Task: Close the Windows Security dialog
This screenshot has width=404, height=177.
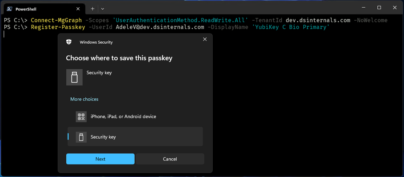Action: click(x=205, y=39)
